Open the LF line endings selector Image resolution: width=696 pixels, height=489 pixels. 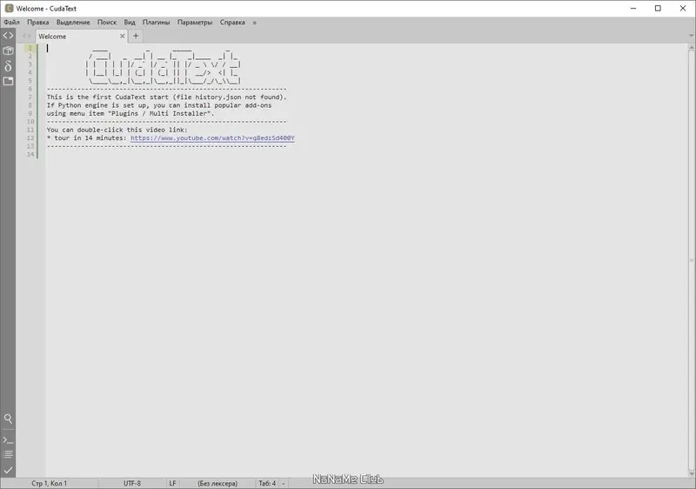click(x=172, y=483)
